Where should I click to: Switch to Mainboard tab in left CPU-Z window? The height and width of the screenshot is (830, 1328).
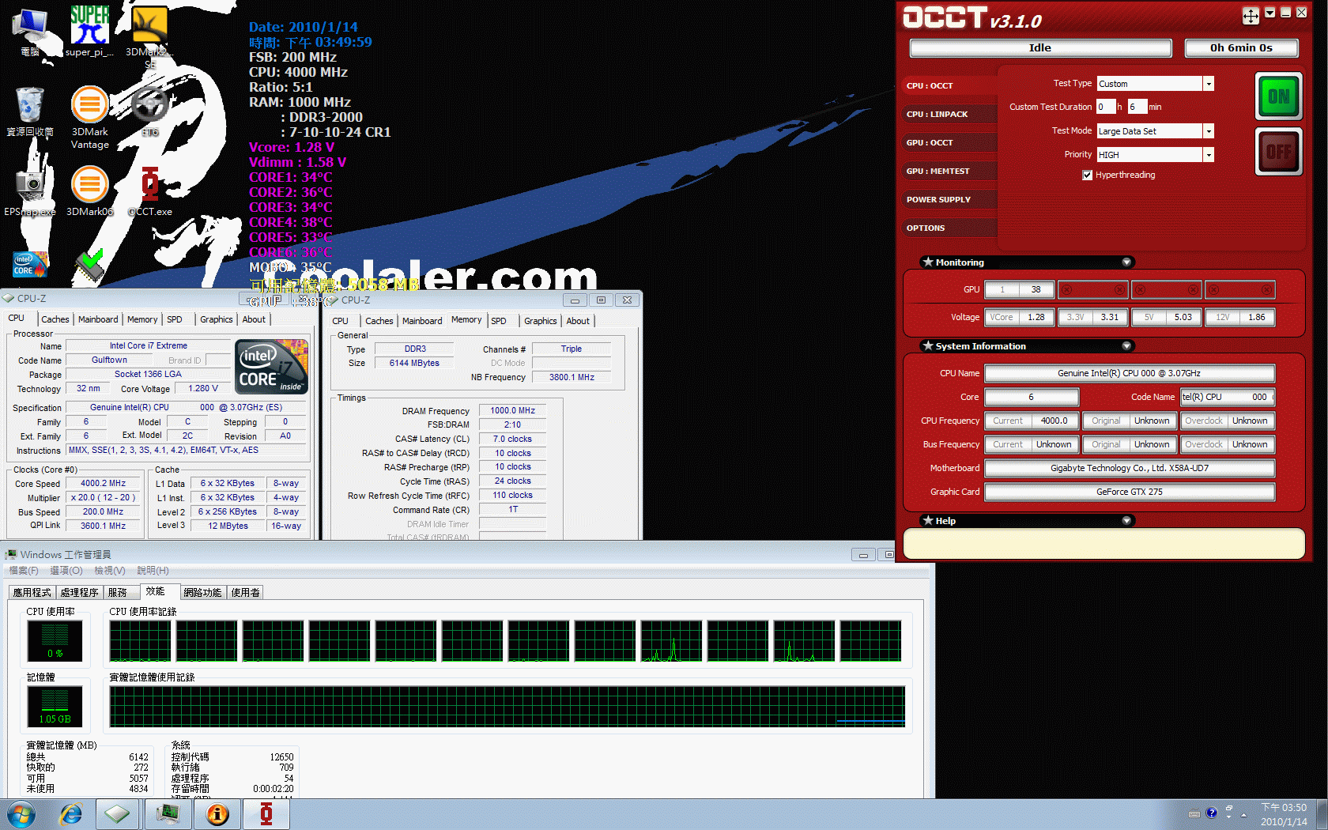(98, 319)
